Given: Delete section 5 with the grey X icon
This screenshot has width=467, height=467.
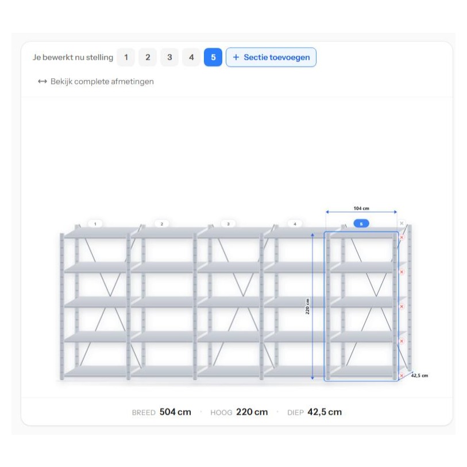Looking at the screenshot, I should (x=402, y=223).
